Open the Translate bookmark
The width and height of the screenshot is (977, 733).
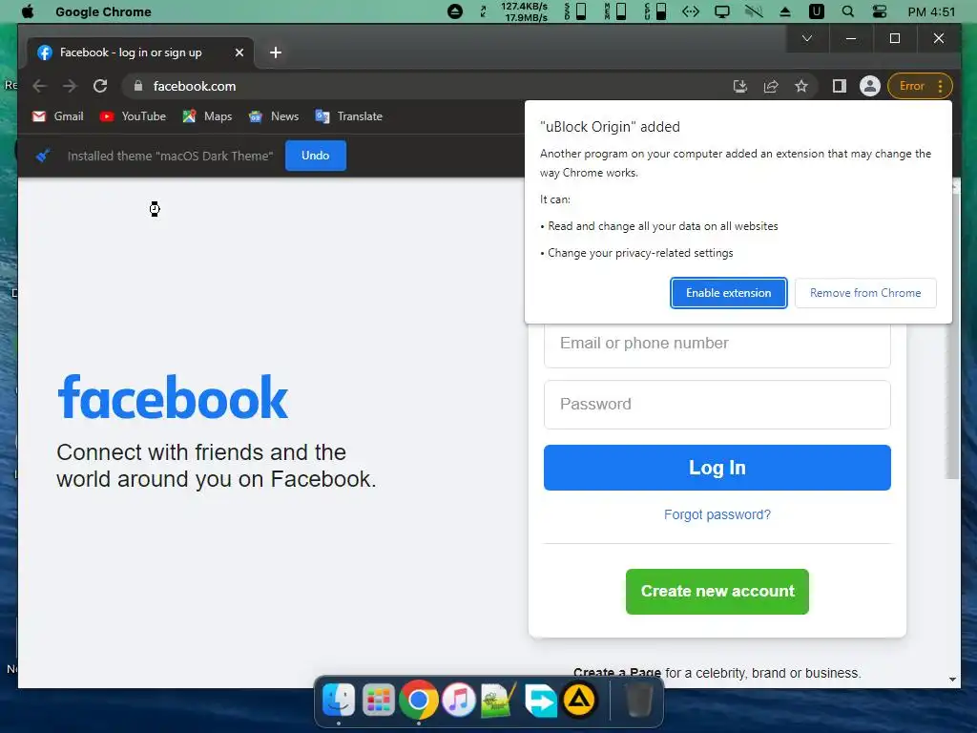(x=349, y=116)
